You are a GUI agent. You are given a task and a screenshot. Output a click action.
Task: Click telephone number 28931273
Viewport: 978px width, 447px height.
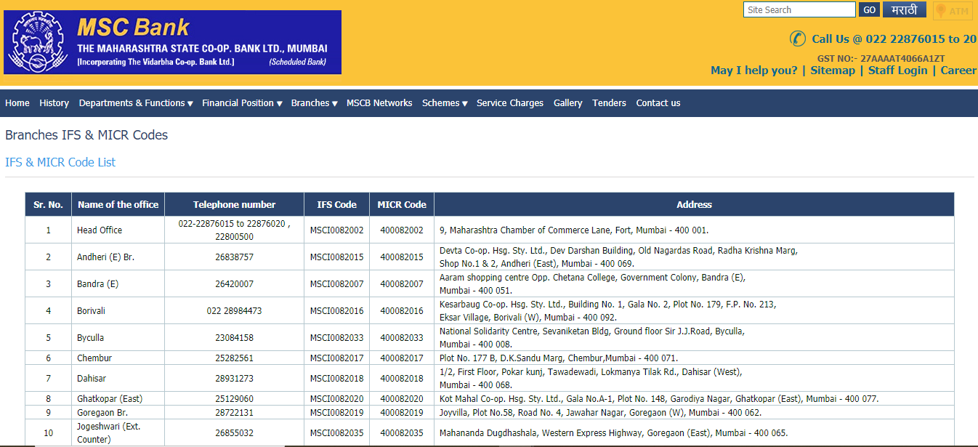pos(234,379)
